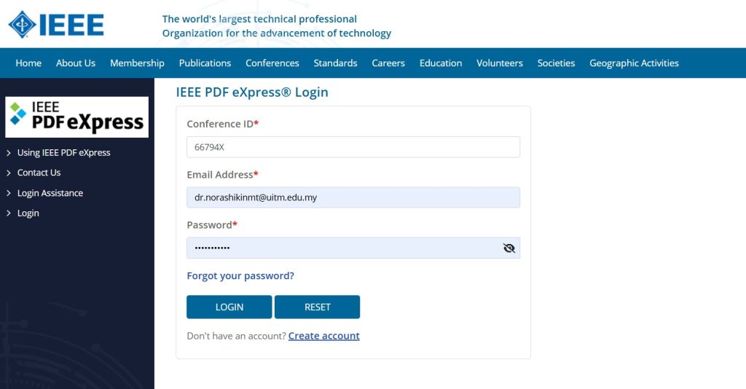The image size is (746, 389).
Task: Open the Forgot your password link
Action: 240,276
